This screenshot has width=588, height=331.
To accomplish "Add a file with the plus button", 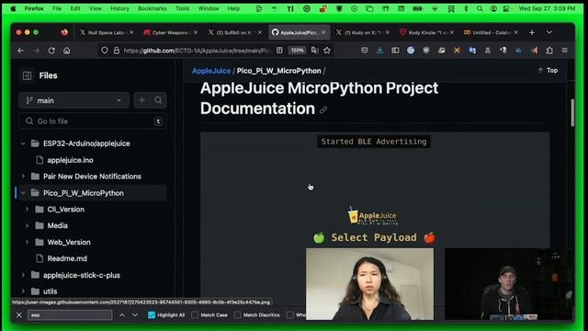I will pyautogui.click(x=141, y=100).
